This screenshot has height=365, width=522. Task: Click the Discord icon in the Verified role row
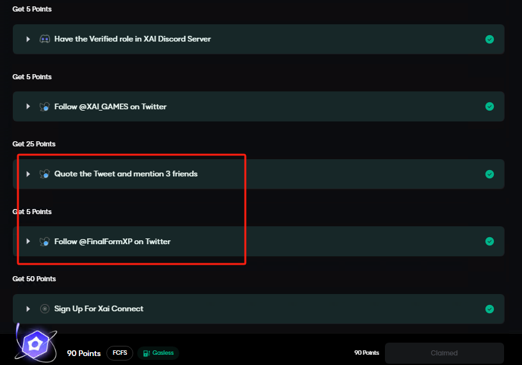pyautogui.click(x=45, y=39)
